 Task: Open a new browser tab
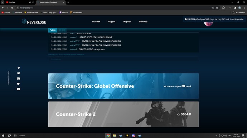click(68, 2)
